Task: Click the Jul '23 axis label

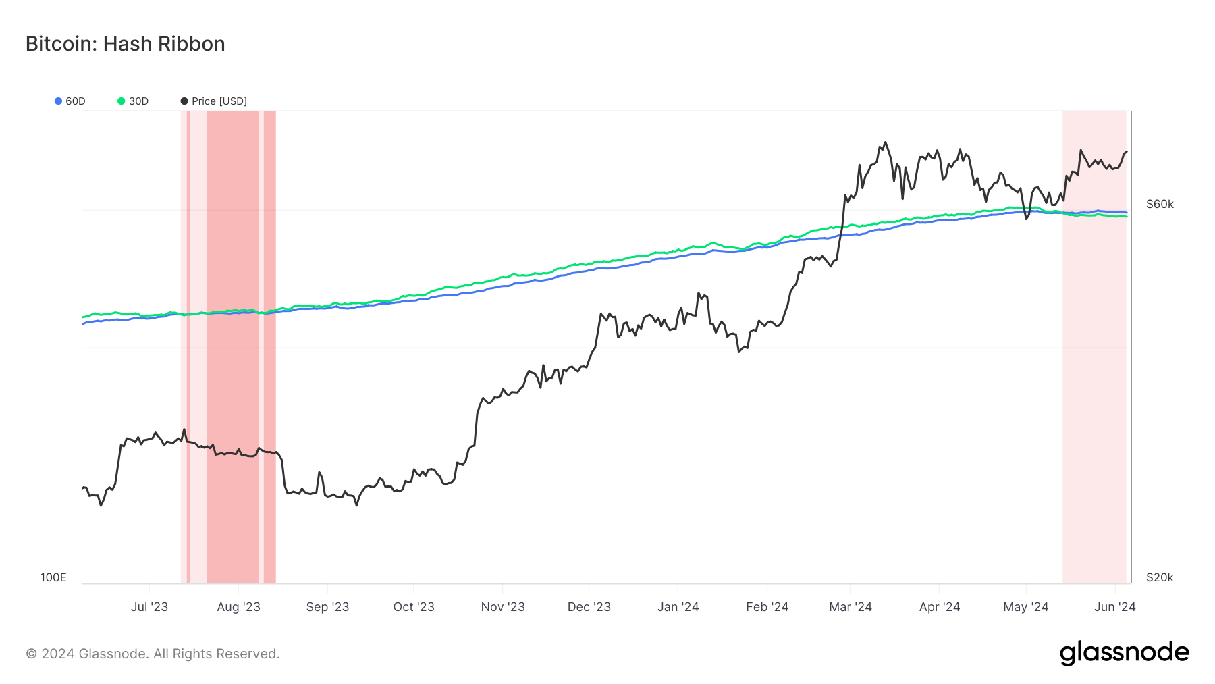Action: [149, 606]
